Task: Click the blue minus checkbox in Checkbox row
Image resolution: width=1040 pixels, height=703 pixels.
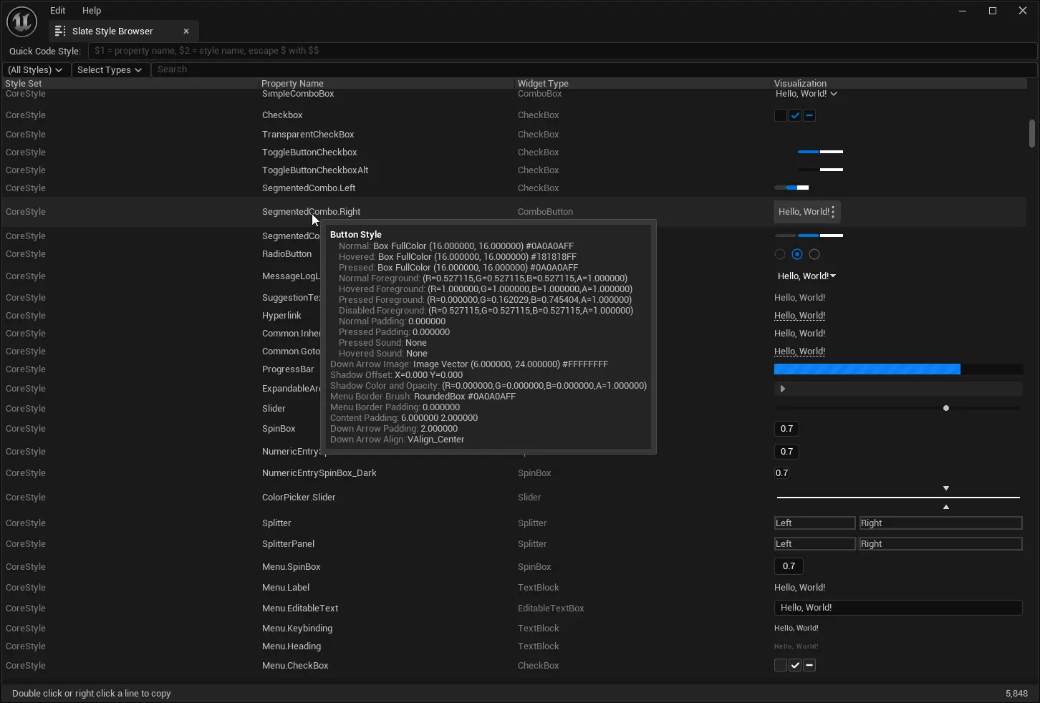Action: tap(809, 115)
